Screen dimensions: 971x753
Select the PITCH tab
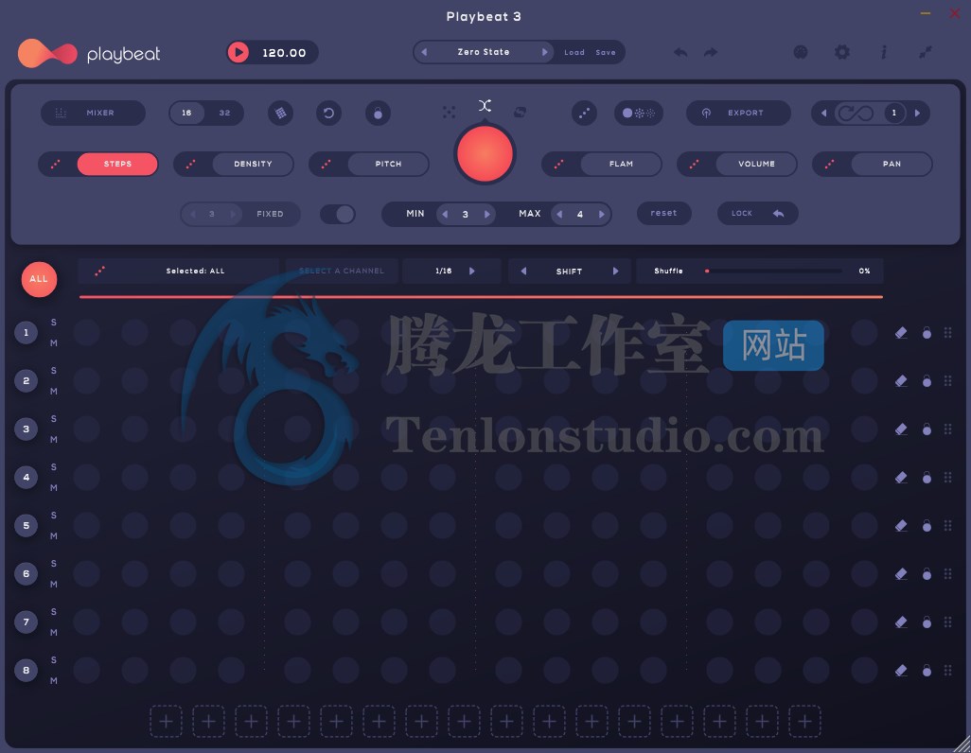(388, 164)
